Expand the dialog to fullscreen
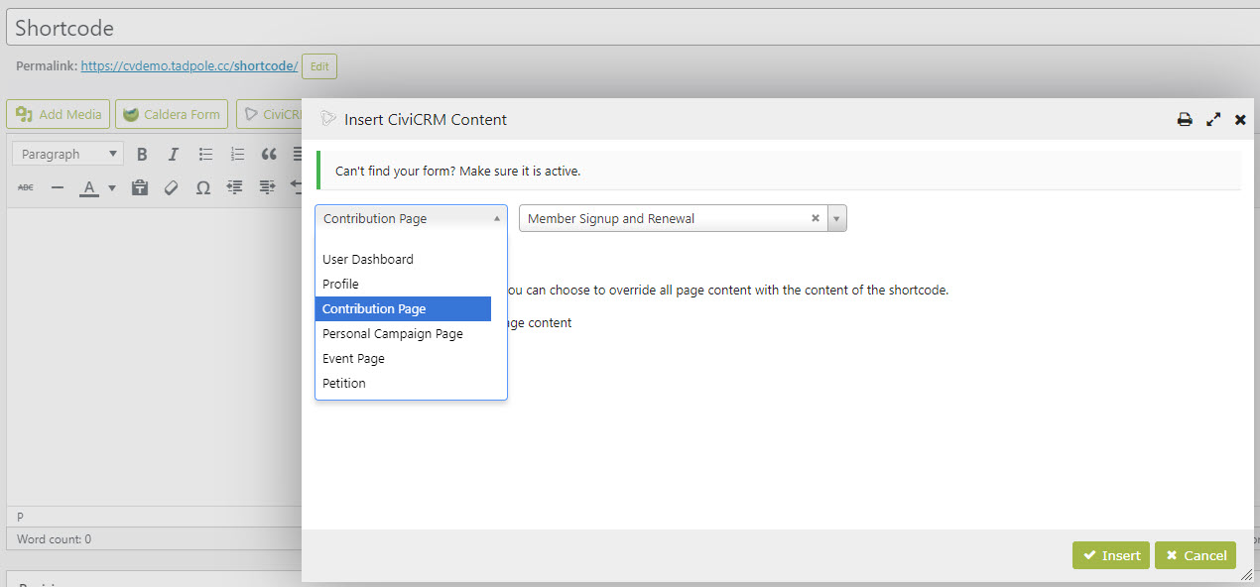 pyautogui.click(x=1213, y=119)
